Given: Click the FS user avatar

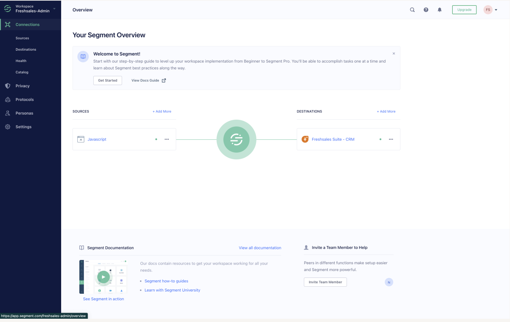Looking at the screenshot, I should 488,10.
